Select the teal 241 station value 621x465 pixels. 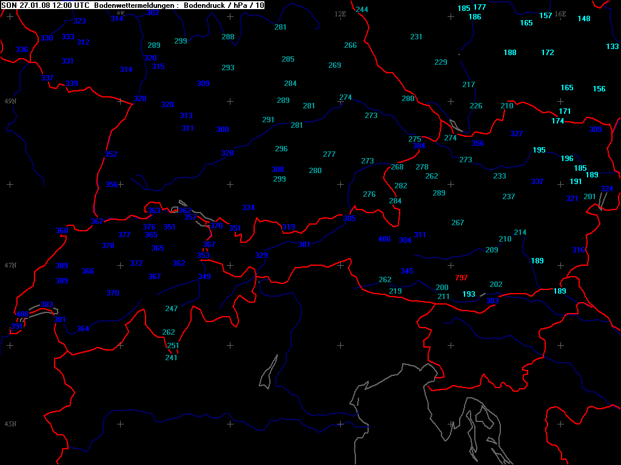172,358
